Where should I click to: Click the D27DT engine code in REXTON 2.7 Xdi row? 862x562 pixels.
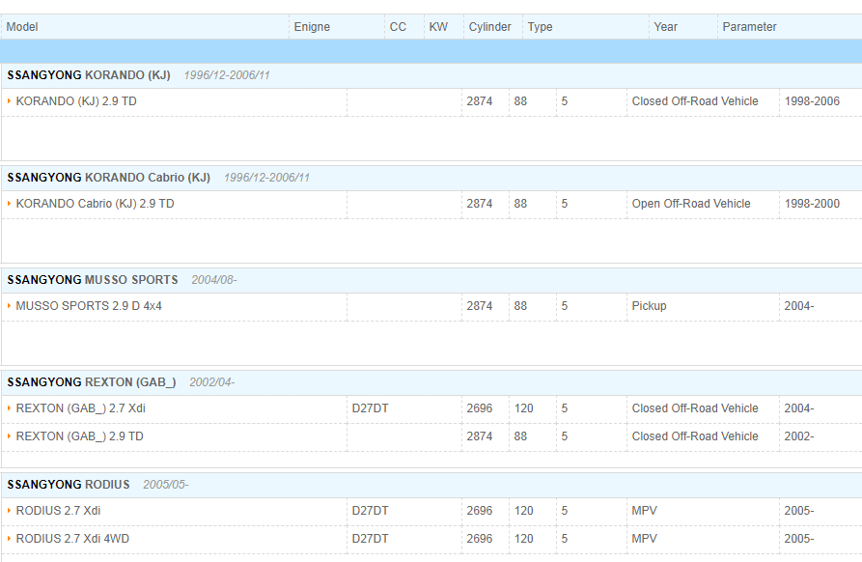370,408
